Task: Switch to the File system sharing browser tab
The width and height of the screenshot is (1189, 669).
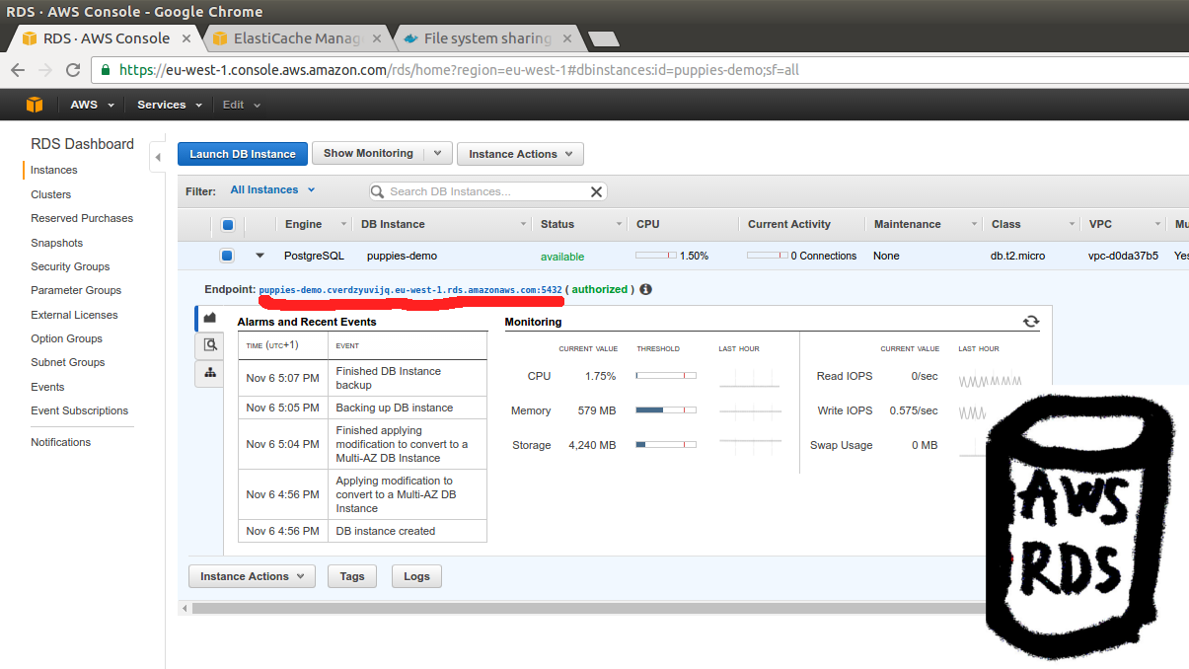Action: pyautogui.click(x=487, y=38)
